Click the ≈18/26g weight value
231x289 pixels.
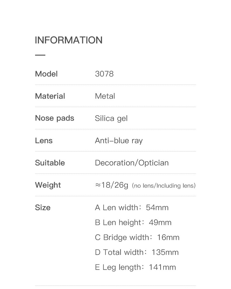(x=112, y=185)
